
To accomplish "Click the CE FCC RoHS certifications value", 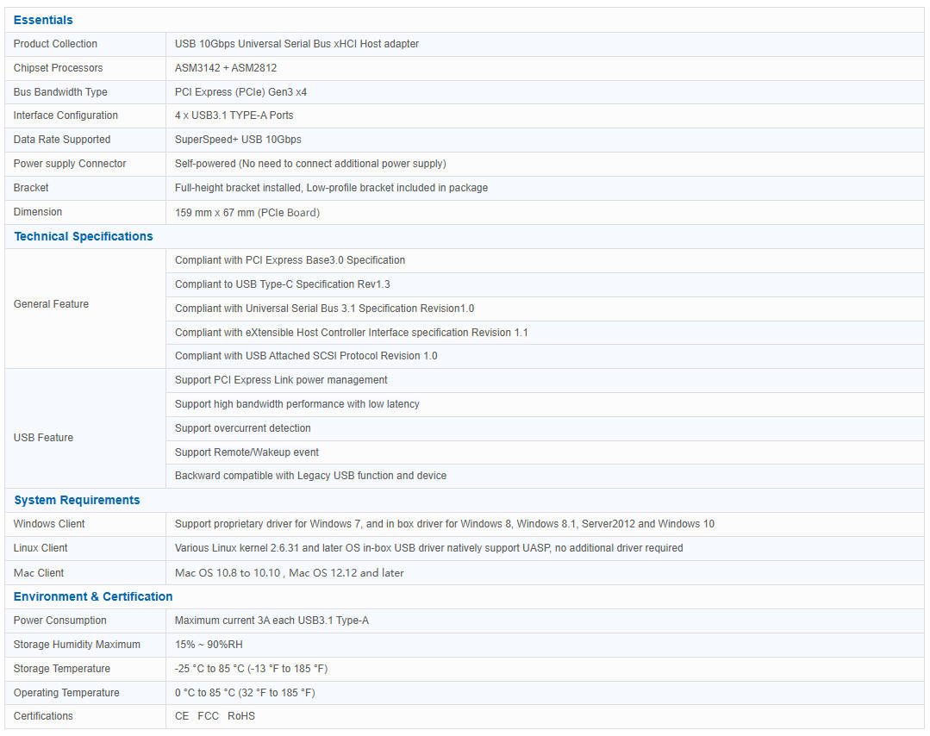I will tap(215, 716).
